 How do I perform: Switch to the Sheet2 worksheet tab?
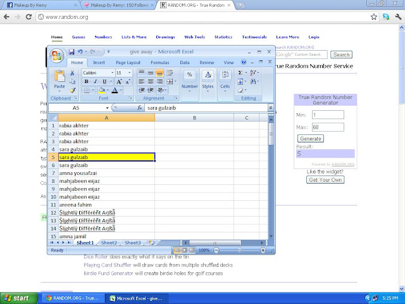[109, 243]
